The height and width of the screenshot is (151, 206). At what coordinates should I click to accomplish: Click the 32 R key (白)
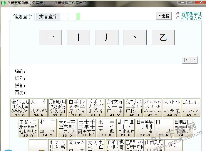[x=77, y=108]
